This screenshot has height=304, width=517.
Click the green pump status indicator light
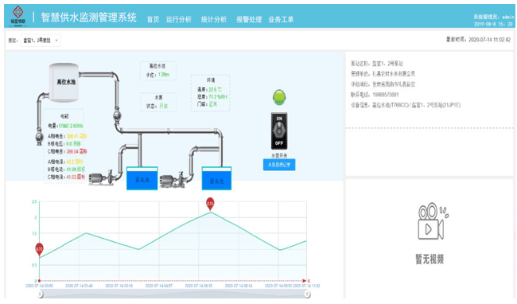click(x=279, y=97)
